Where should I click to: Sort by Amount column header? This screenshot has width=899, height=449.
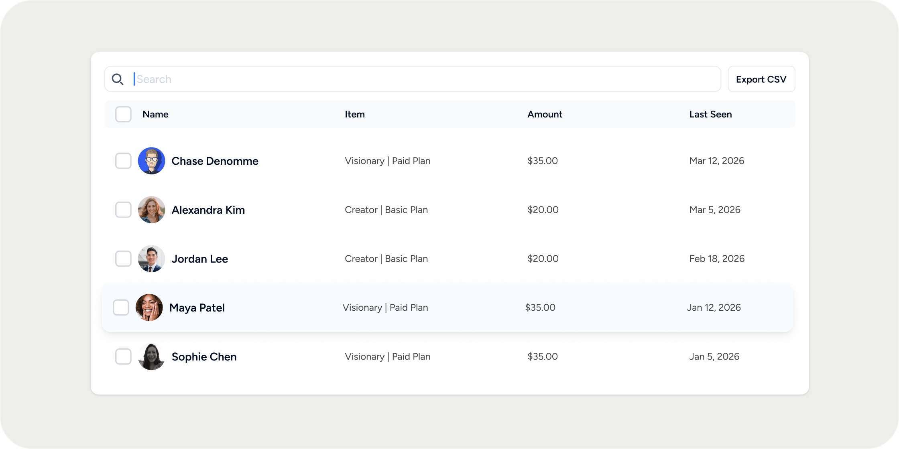tap(545, 114)
